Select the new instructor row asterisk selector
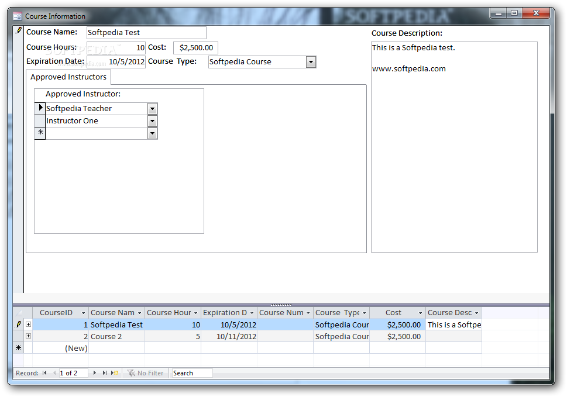 tap(40, 133)
